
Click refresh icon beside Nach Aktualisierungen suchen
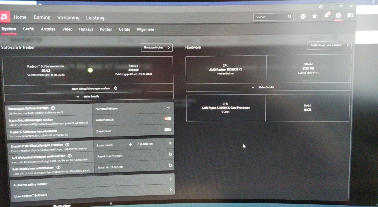tap(116, 88)
